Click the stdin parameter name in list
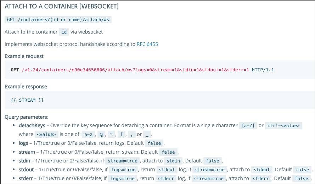 coord(24,161)
